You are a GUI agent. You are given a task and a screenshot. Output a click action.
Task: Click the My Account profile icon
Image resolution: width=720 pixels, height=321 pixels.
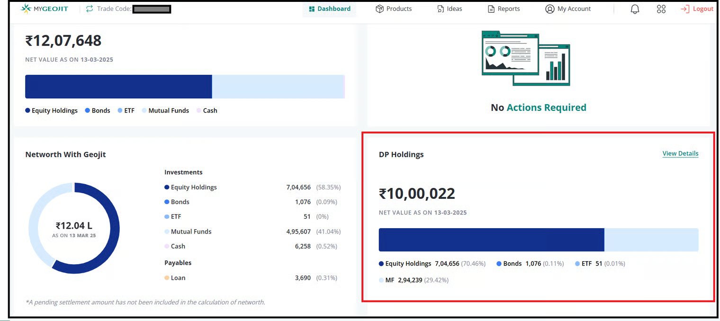[x=549, y=9]
